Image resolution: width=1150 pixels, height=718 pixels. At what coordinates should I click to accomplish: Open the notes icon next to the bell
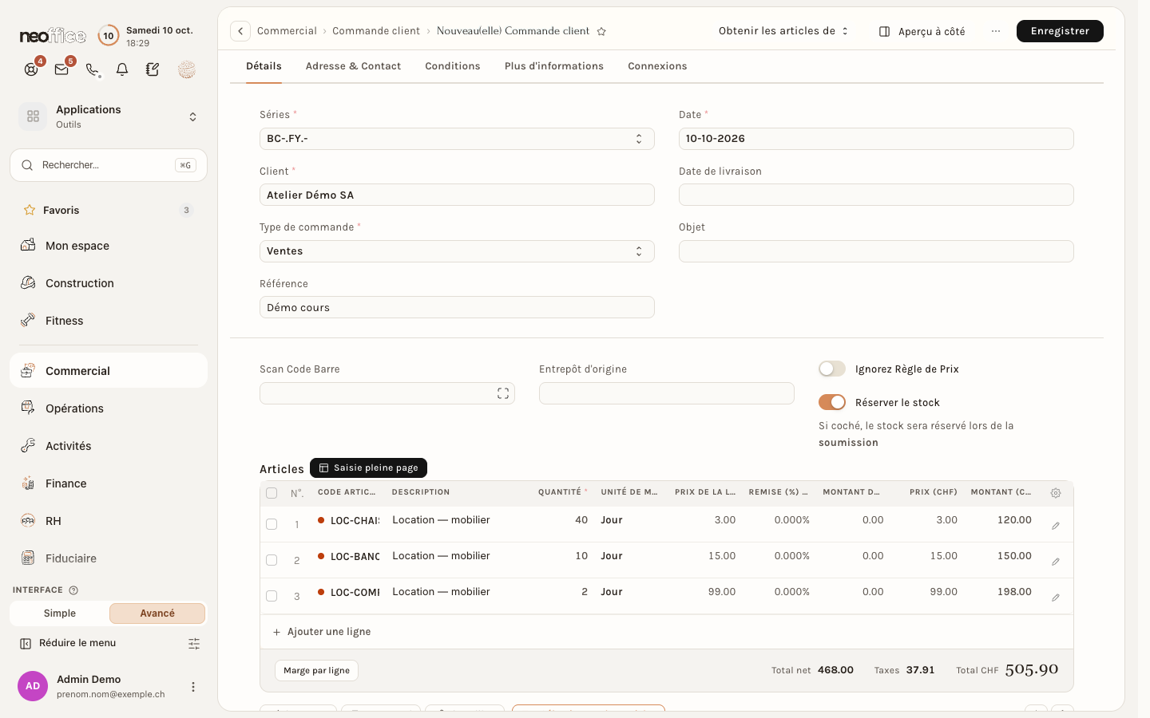(153, 69)
